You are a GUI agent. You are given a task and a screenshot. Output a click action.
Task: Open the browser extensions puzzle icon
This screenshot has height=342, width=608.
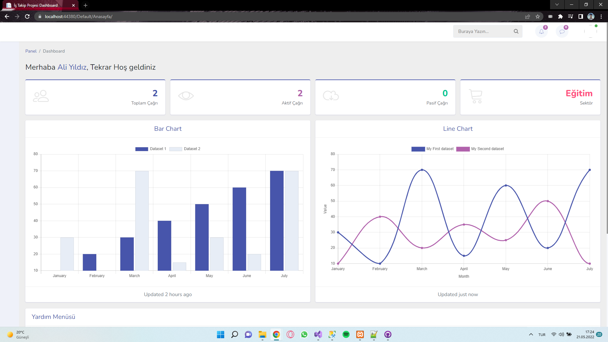(x=560, y=16)
